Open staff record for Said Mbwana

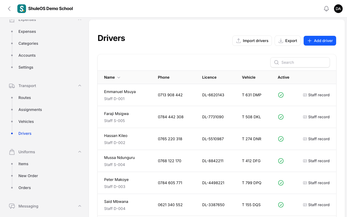[316, 205]
